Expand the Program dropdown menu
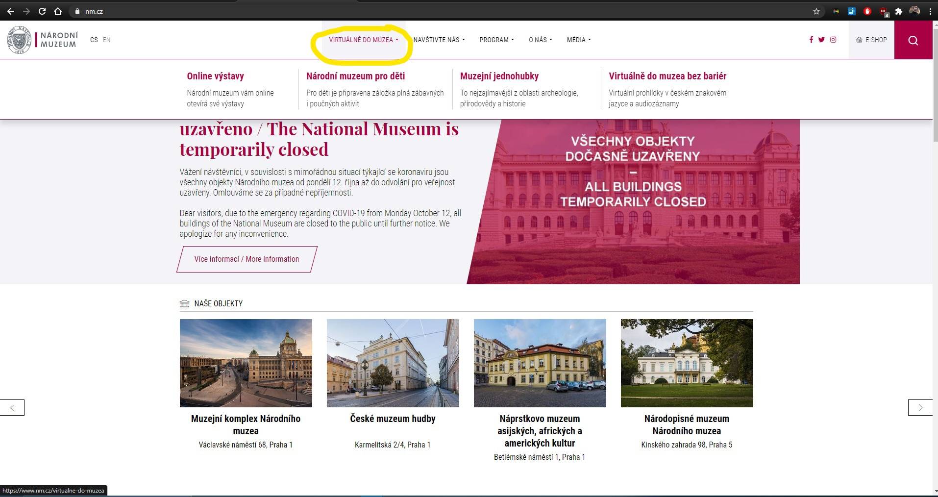This screenshot has height=497, width=938. pyautogui.click(x=496, y=40)
